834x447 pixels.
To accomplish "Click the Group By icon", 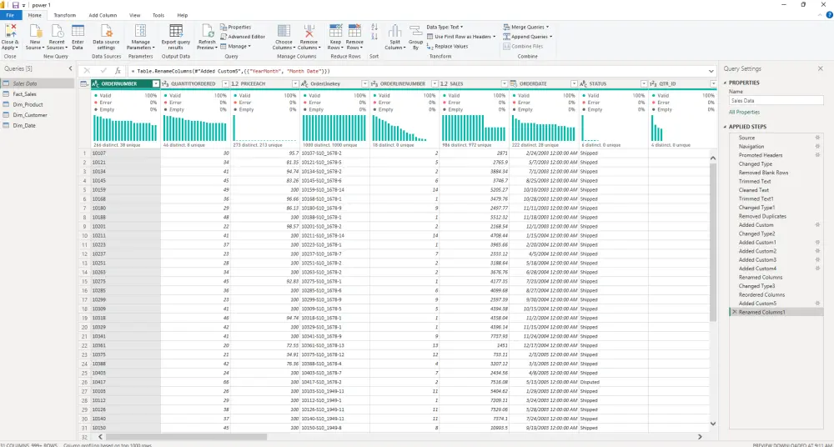I will [415, 31].
